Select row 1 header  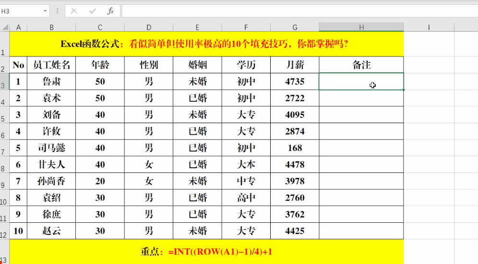(x=5, y=44)
